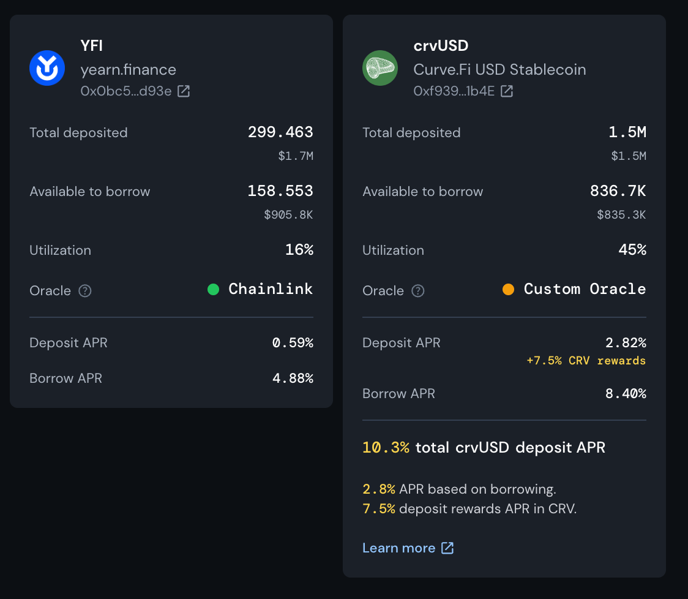Click the Chainlink oracle label
Screen dimensions: 688x599
[x=271, y=289]
